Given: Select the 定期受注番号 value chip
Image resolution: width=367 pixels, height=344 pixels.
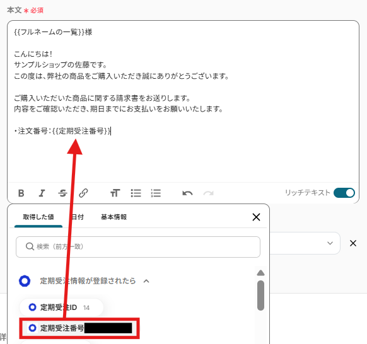Looking at the screenshot, I should coord(79,328).
